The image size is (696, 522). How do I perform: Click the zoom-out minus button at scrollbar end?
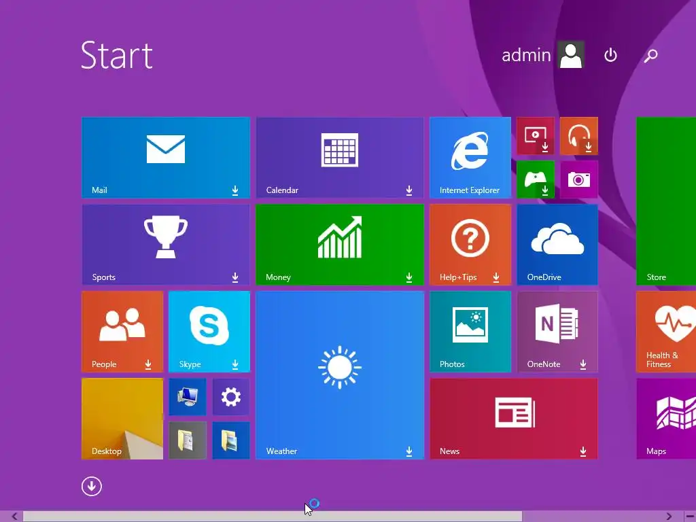pyautogui.click(x=690, y=517)
